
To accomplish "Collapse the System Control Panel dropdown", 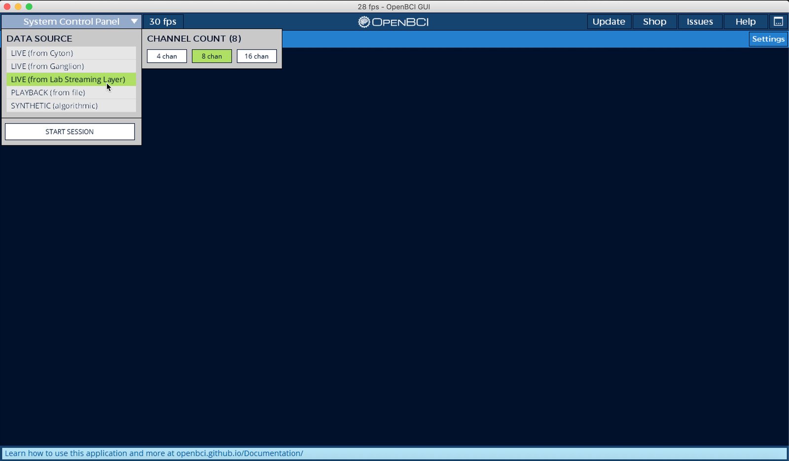I will [x=72, y=22].
